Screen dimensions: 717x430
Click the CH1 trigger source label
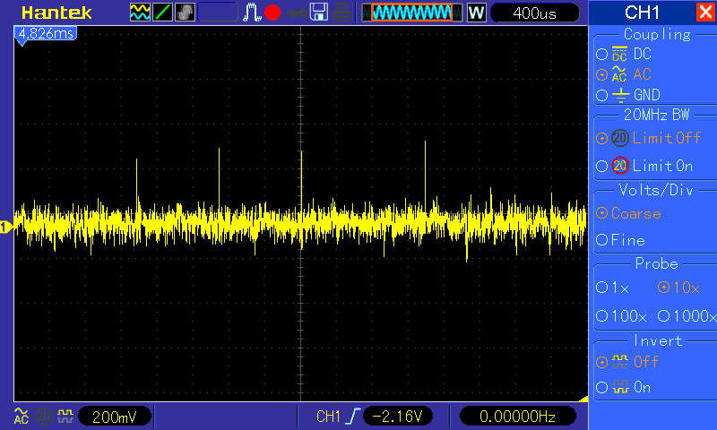coord(328,417)
